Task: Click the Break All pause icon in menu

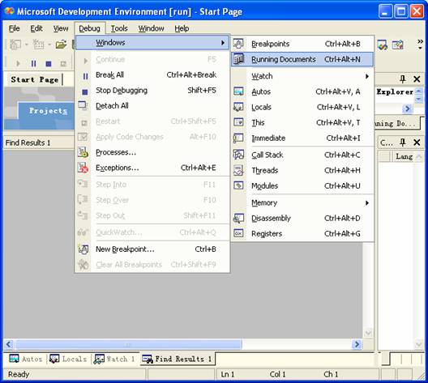Action: click(85, 76)
